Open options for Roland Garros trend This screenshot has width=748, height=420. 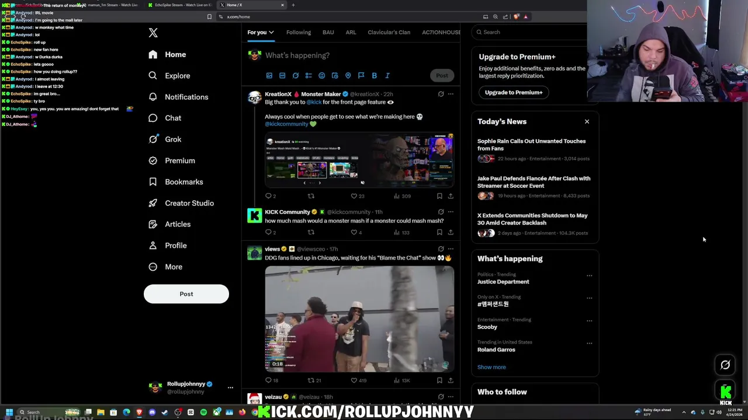(x=589, y=343)
